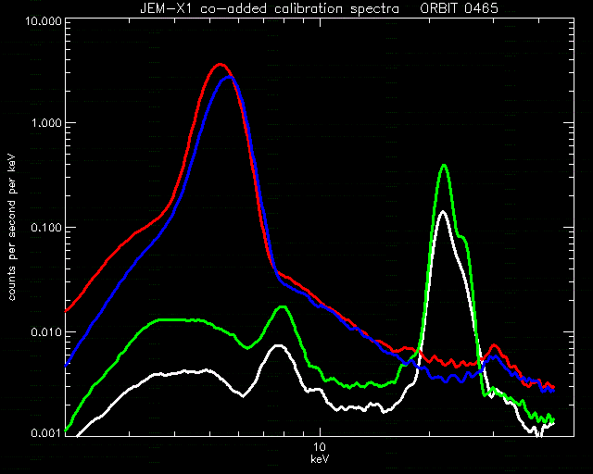Click the 0.010 y-axis tick label
This screenshot has width=593, height=474.
click(46, 331)
